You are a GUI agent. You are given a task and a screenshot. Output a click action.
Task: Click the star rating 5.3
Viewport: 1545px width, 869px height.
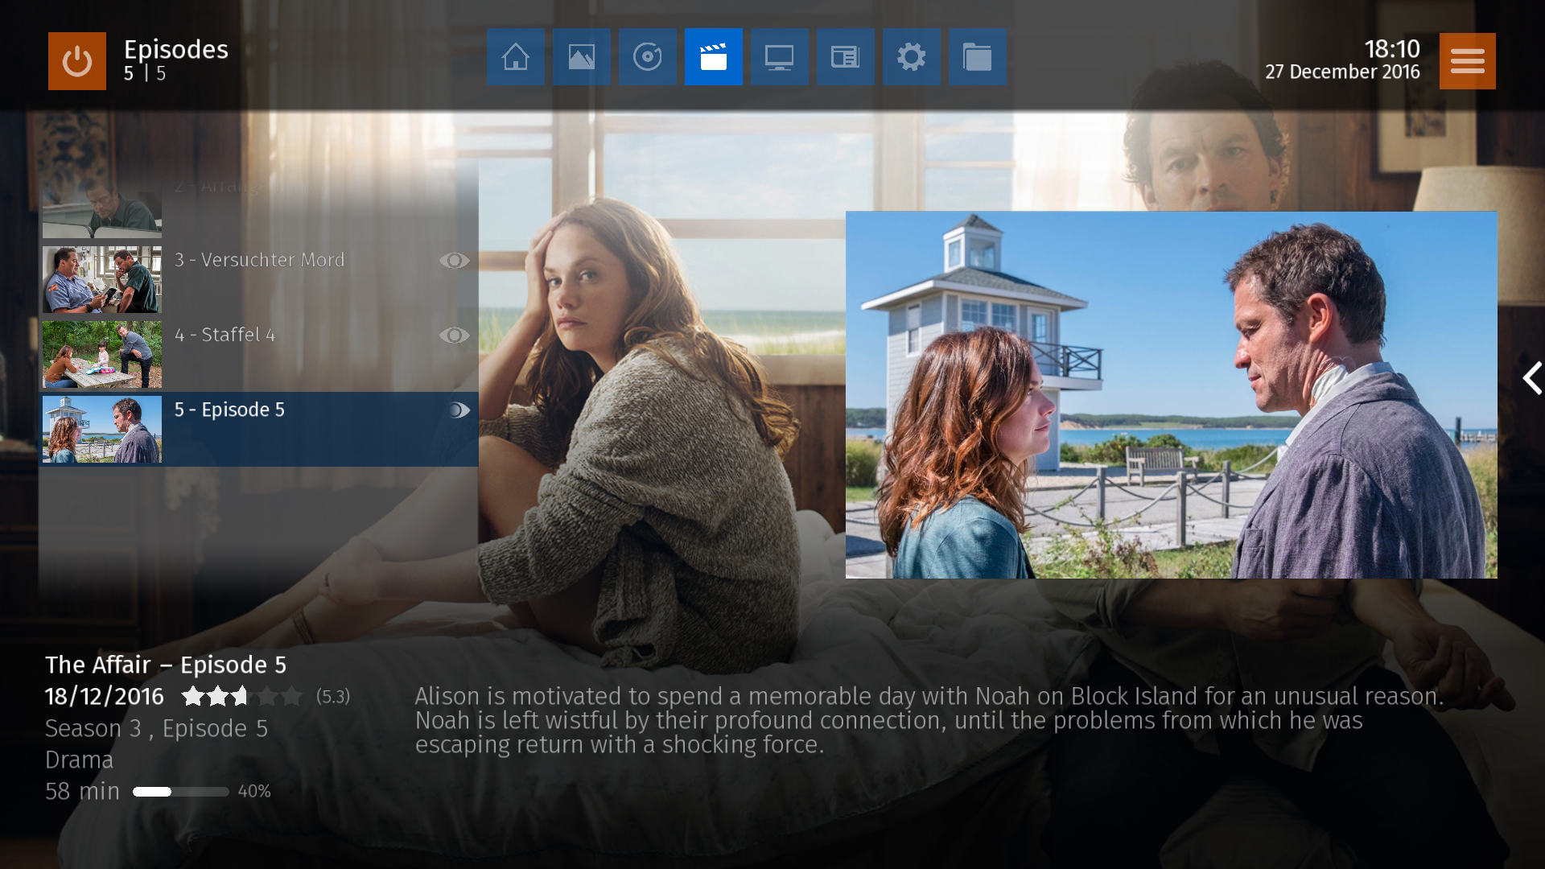(x=241, y=696)
